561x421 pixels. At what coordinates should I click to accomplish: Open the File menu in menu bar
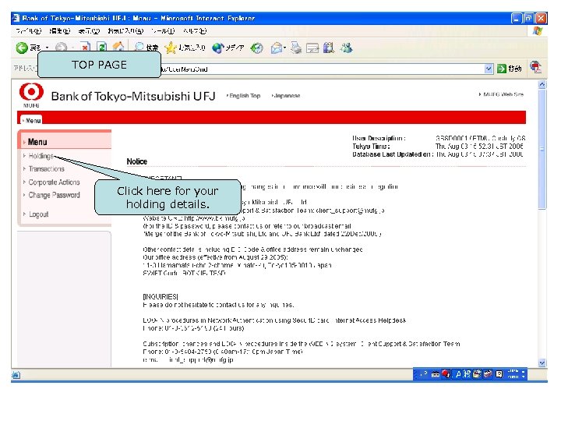[x=28, y=30]
